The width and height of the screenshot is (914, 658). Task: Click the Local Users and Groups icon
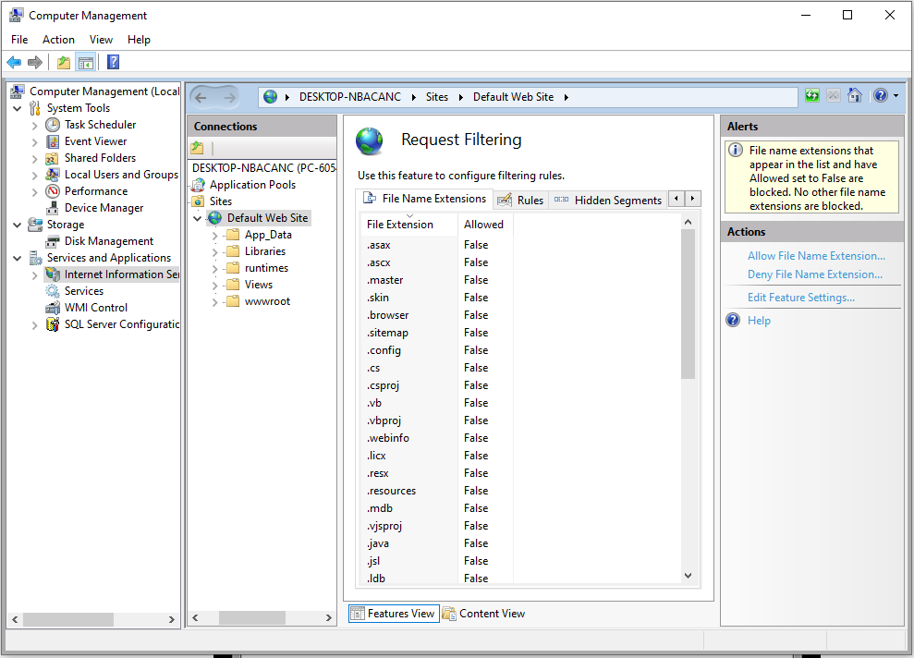tap(53, 175)
